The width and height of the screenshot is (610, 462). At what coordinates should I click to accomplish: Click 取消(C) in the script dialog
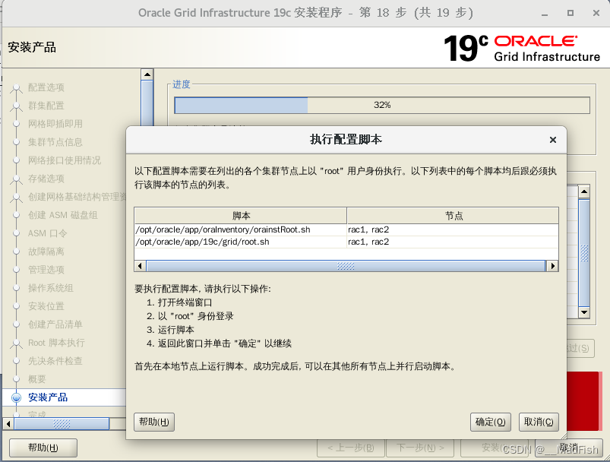(539, 422)
